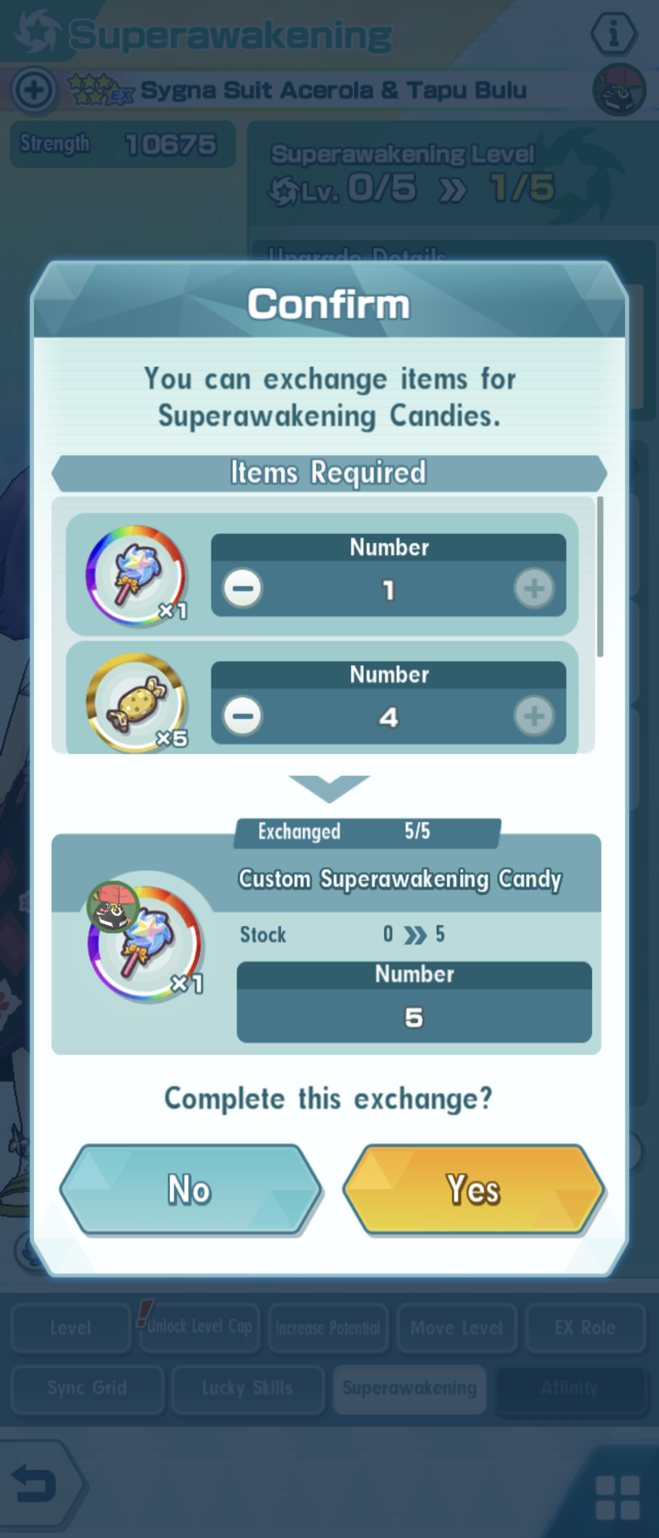Confirm exchange with Yes button
659x1538 pixels.
(474, 1190)
